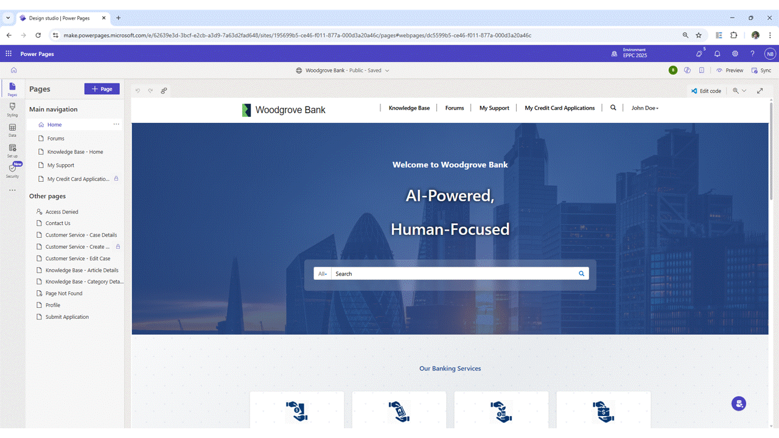Create a new page with the Page button
This screenshot has height=438, width=779.
[x=102, y=89]
